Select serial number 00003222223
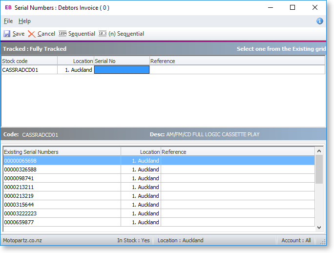 pos(21,213)
